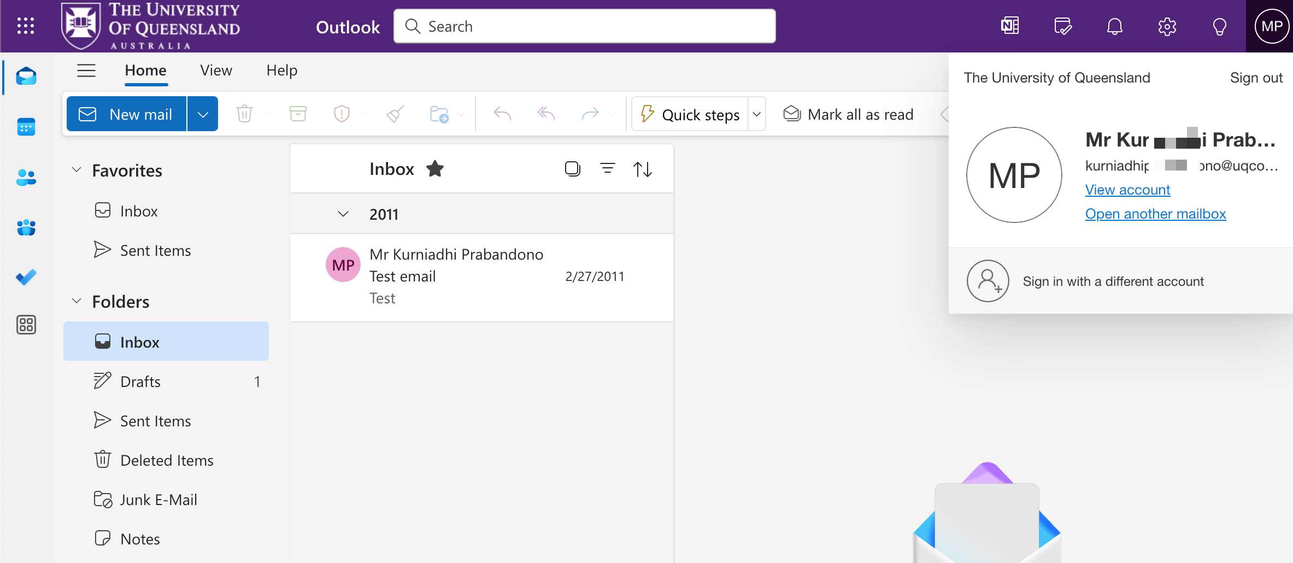Collapse the Folders section
The width and height of the screenshot is (1293, 563).
77,301
